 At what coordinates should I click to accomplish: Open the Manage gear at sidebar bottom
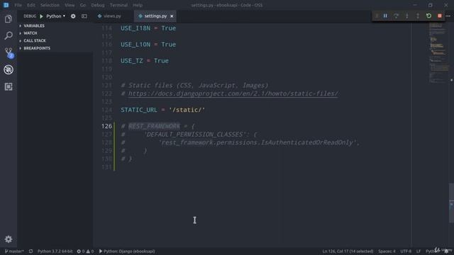(9, 239)
